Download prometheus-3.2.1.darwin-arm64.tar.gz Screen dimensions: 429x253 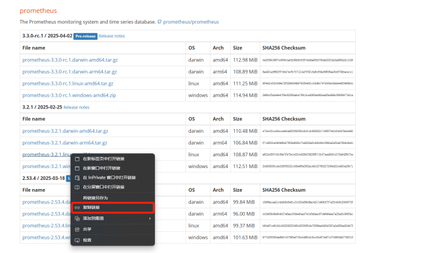65,143
